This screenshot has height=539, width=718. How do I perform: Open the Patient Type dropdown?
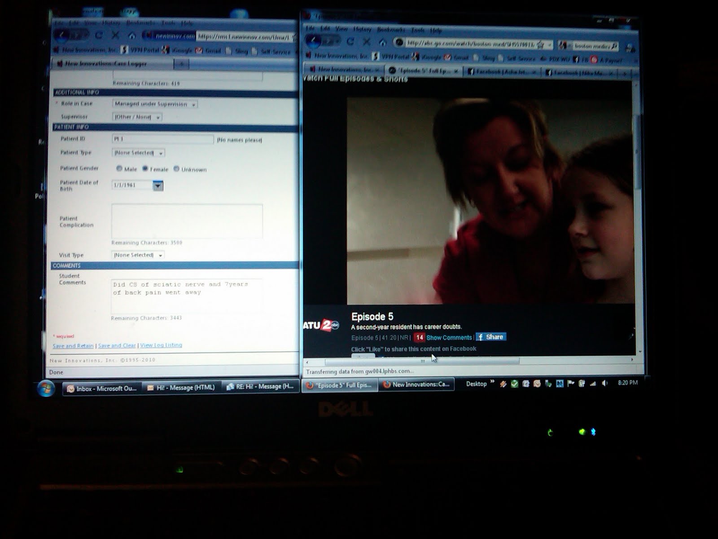pos(138,153)
